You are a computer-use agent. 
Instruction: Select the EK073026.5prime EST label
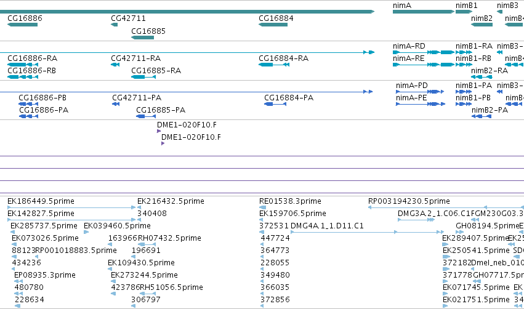click(x=45, y=238)
